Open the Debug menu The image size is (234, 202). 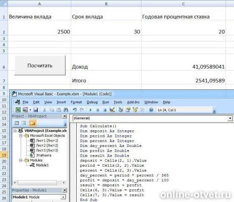pos(92,102)
